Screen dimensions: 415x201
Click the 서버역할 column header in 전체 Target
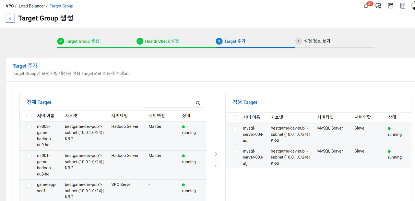pyautogui.click(x=157, y=116)
